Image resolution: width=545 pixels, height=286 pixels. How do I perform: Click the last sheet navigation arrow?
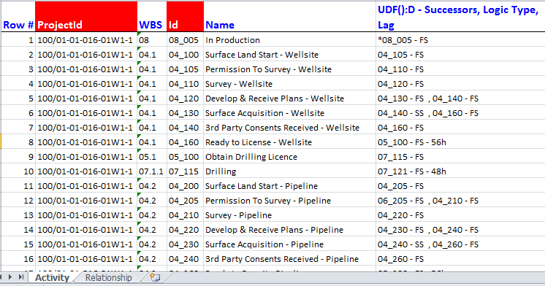(21, 277)
